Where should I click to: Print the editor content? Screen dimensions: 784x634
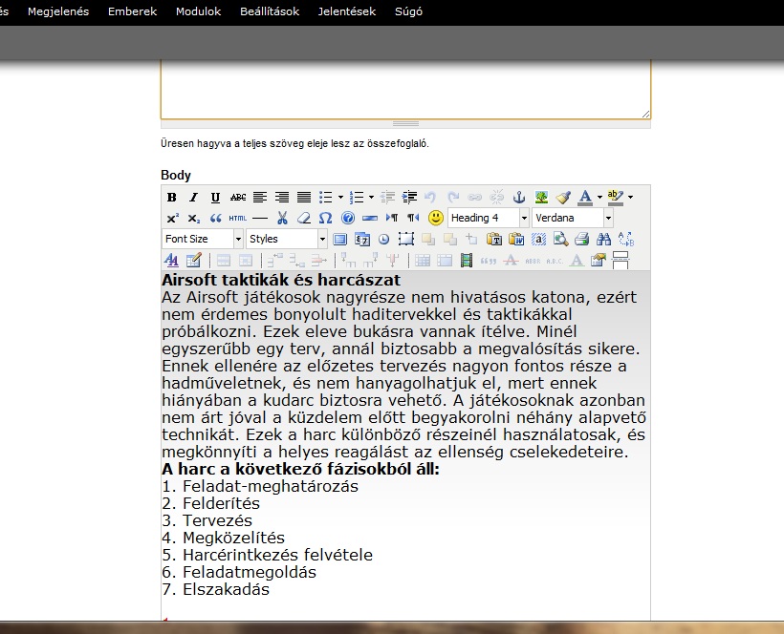(x=582, y=239)
